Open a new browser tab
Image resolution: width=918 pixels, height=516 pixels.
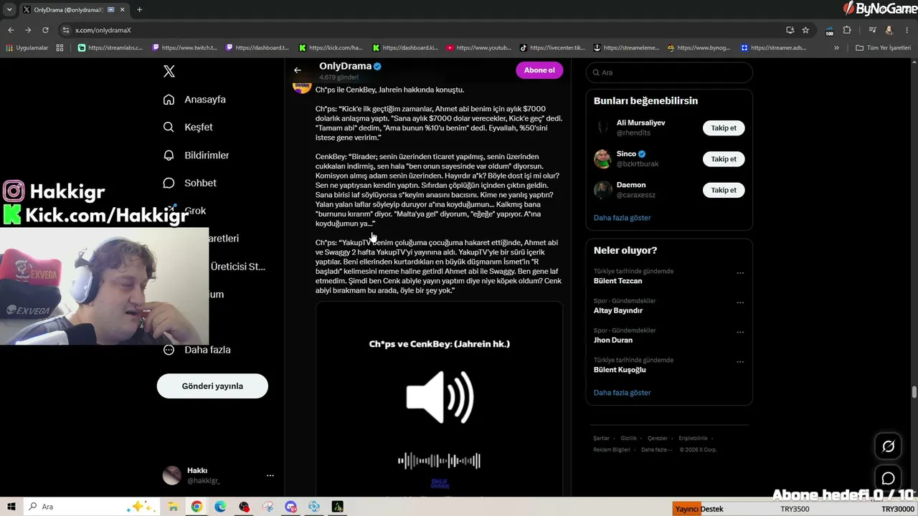139,10
